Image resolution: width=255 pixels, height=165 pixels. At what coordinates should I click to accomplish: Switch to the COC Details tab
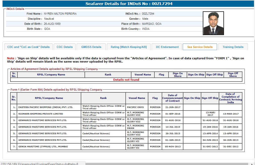point(65,47)
